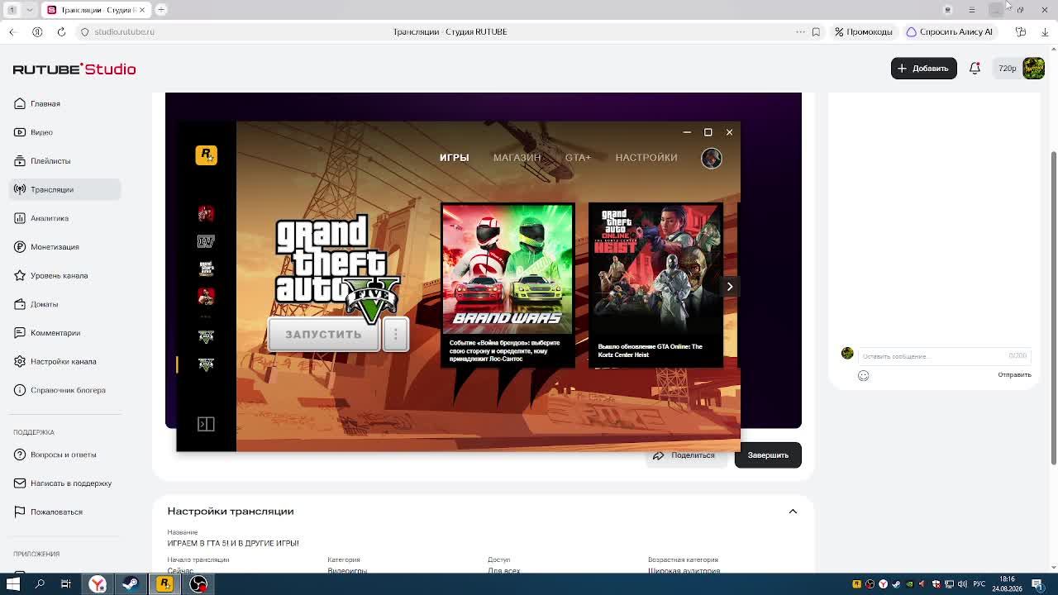Open Steam from the taskbar
The height and width of the screenshot is (595, 1058).
tap(131, 584)
